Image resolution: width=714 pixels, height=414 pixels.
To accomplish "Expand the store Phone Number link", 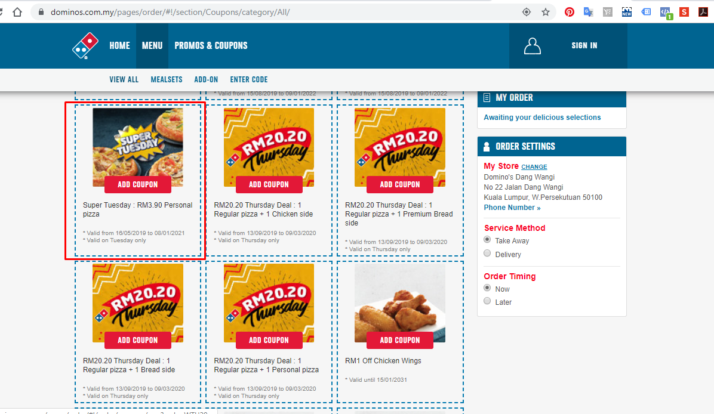I will (x=512, y=208).
